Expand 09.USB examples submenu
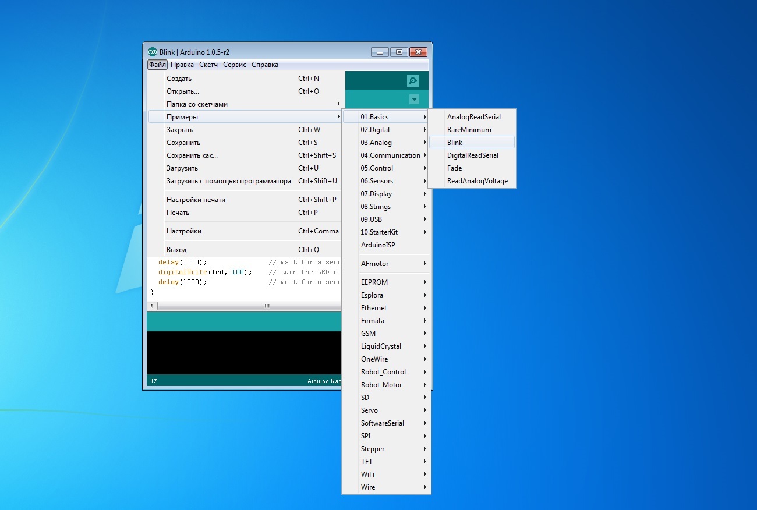The height and width of the screenshot is (510, 757). (386, 219)
